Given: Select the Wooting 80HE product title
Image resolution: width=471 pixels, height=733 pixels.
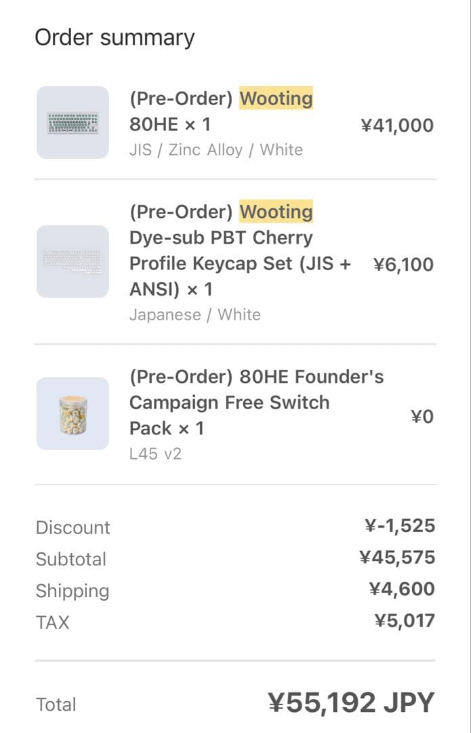Looking at the screenshot, I should [x=221, y=112].
